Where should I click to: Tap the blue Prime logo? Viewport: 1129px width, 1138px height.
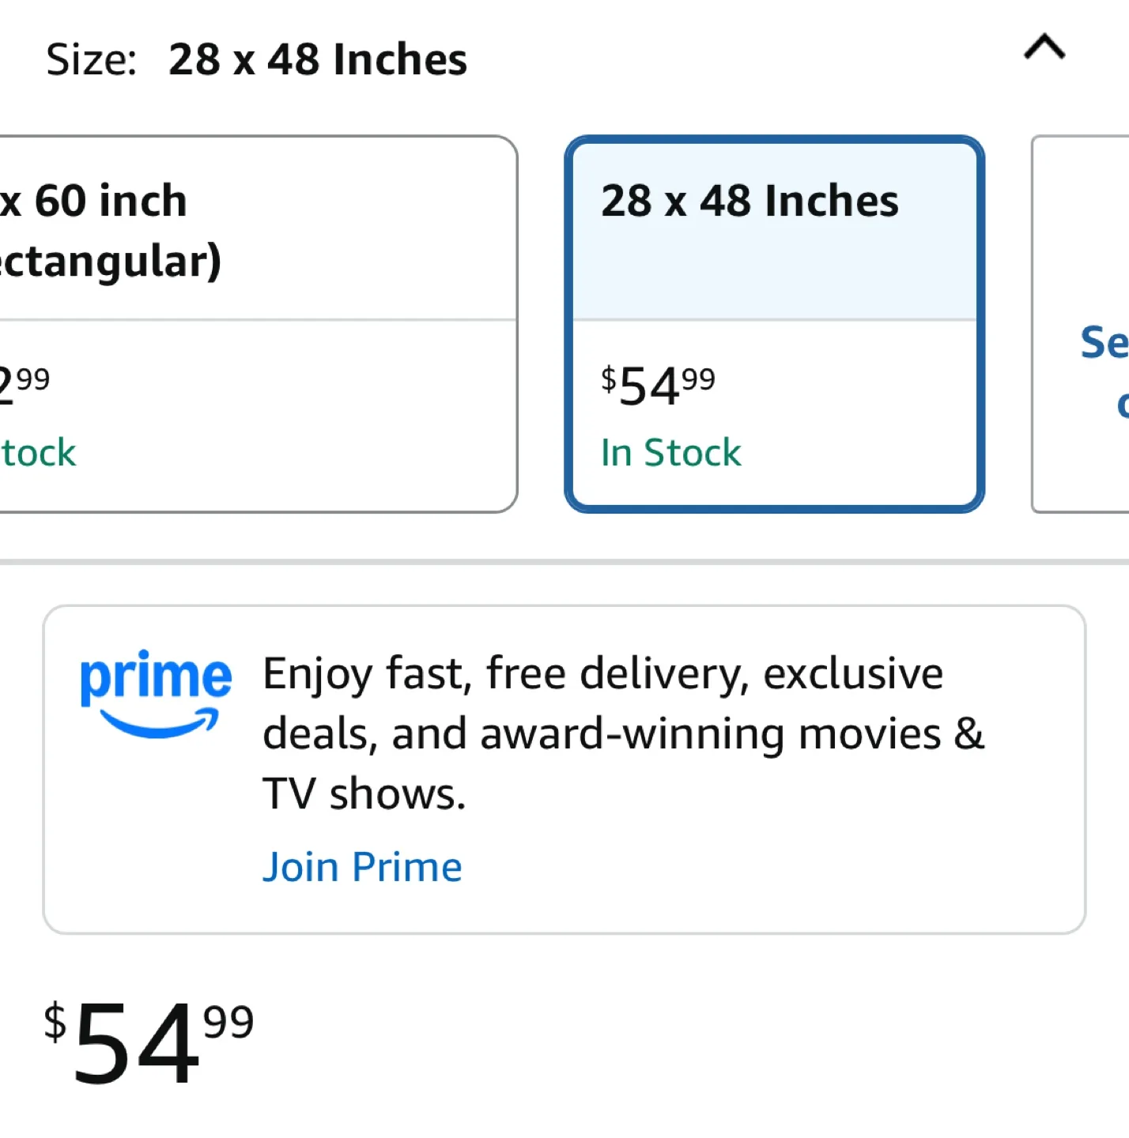(156, 677)
